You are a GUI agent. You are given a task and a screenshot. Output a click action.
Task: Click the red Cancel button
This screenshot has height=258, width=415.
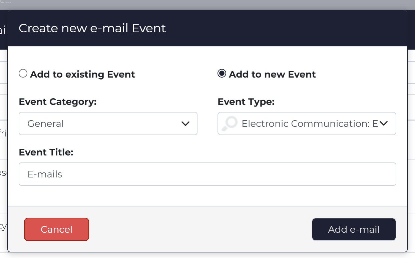click(56, 229)
